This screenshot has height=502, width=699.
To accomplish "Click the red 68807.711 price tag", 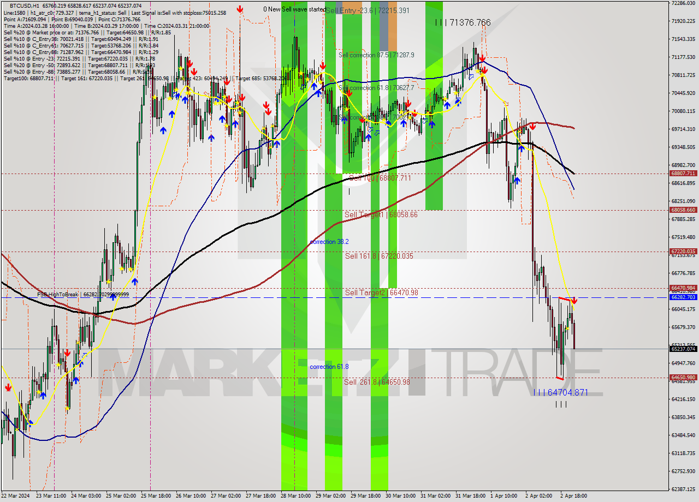I will pos(683,173).
